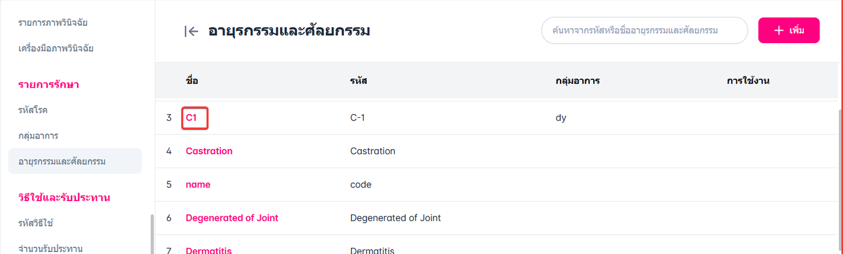The image size is (843, 254).
Task: Click the back arrow beside the page title
Action: (191, 31)
